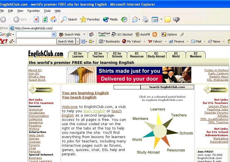Expand the Mail button dropdown arrow
This screenshot has width=230, height=162.
point(139,19)
